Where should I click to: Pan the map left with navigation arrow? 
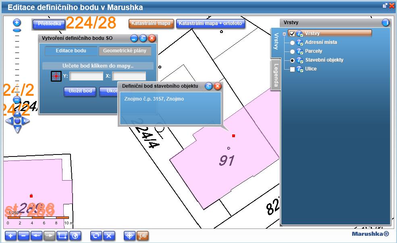tap(9, 121)
